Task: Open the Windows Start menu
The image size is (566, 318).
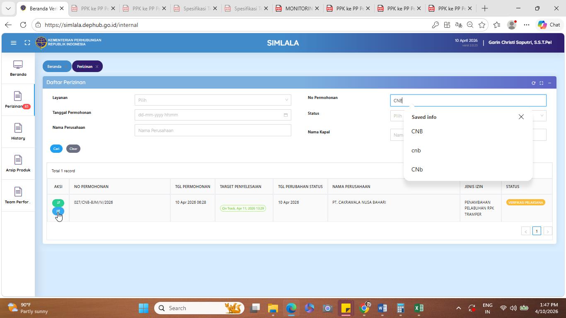Action: pos(143,308)
